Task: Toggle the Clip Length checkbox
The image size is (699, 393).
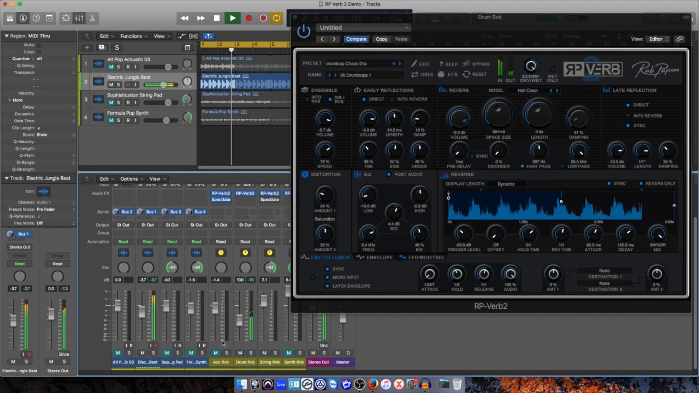Action: click(39, 128)
